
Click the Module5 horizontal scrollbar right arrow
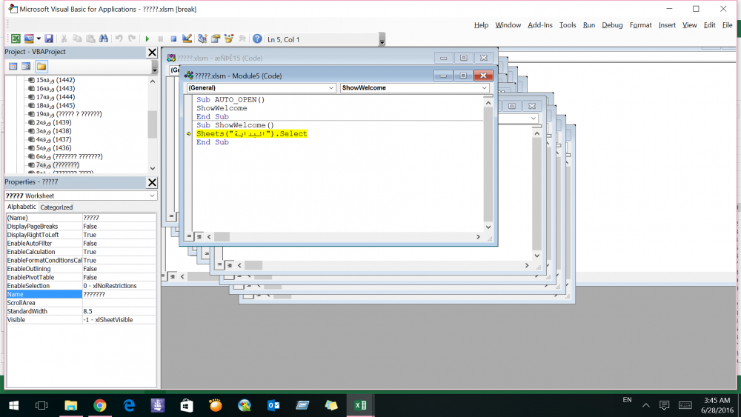478,236
